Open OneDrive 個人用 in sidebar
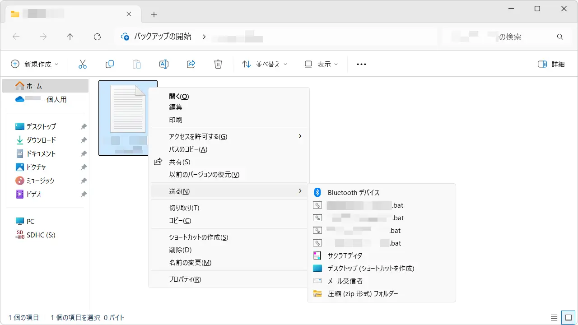The image size is (578, 325). click(x=45, y=99)
